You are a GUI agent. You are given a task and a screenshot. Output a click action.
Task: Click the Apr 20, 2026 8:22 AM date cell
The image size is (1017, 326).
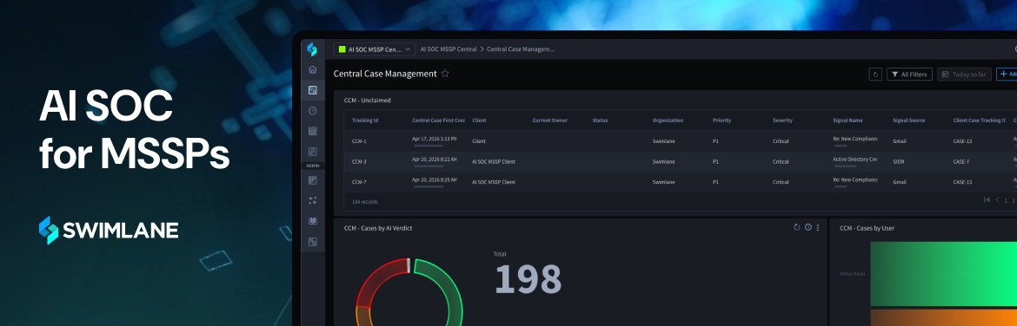pyautogui.click(x=435, y=160)
